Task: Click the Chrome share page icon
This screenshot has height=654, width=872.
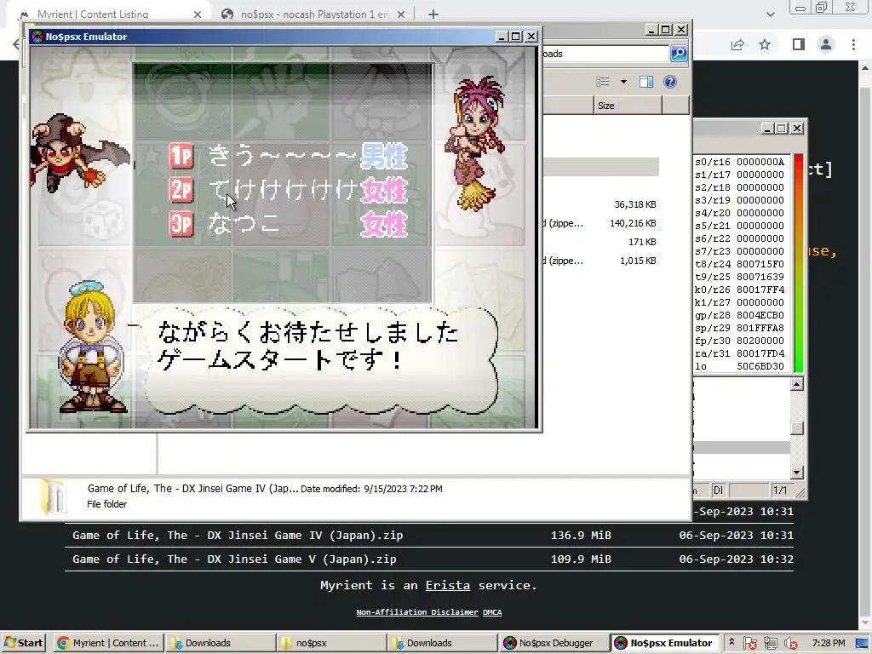Action: (x=737, y=44)
